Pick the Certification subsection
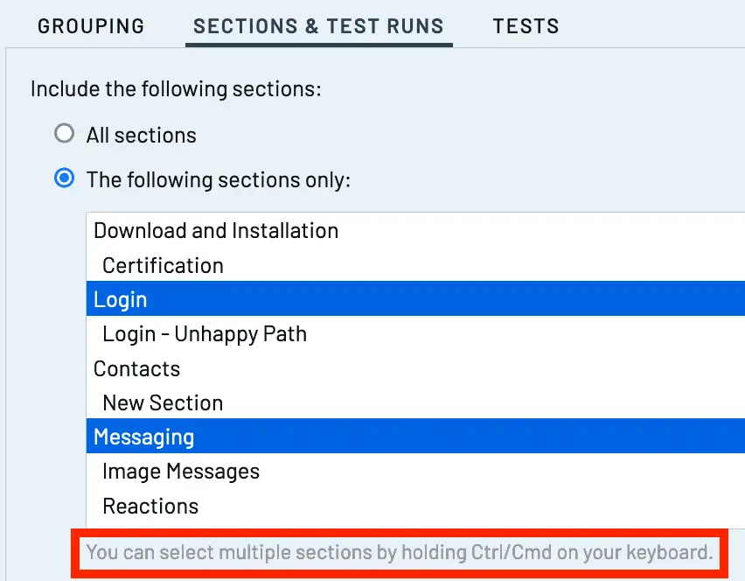Image resolution: width=745 pixels, height=581 pixels. click(x=415, y=265)
